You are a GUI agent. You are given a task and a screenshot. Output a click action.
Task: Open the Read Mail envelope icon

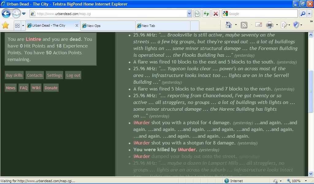tap(258, 25)
